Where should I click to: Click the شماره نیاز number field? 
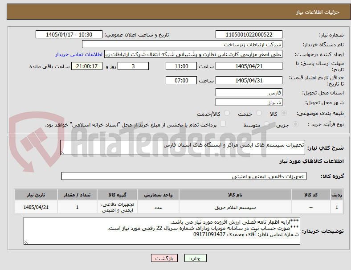[249, 34]
